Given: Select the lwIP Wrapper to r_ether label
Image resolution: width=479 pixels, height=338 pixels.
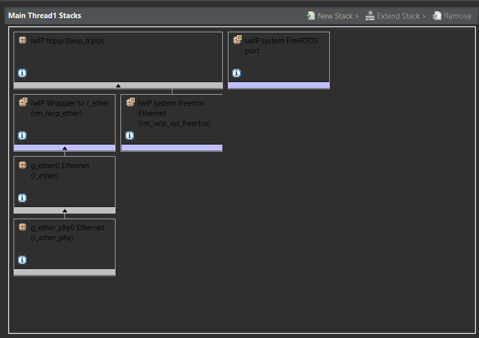Looking at the screenshot, I should click(70, 108).
